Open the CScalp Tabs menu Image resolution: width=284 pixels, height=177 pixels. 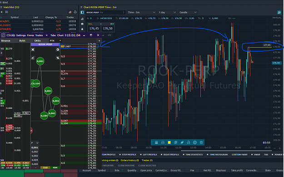[x=53, y=35]
